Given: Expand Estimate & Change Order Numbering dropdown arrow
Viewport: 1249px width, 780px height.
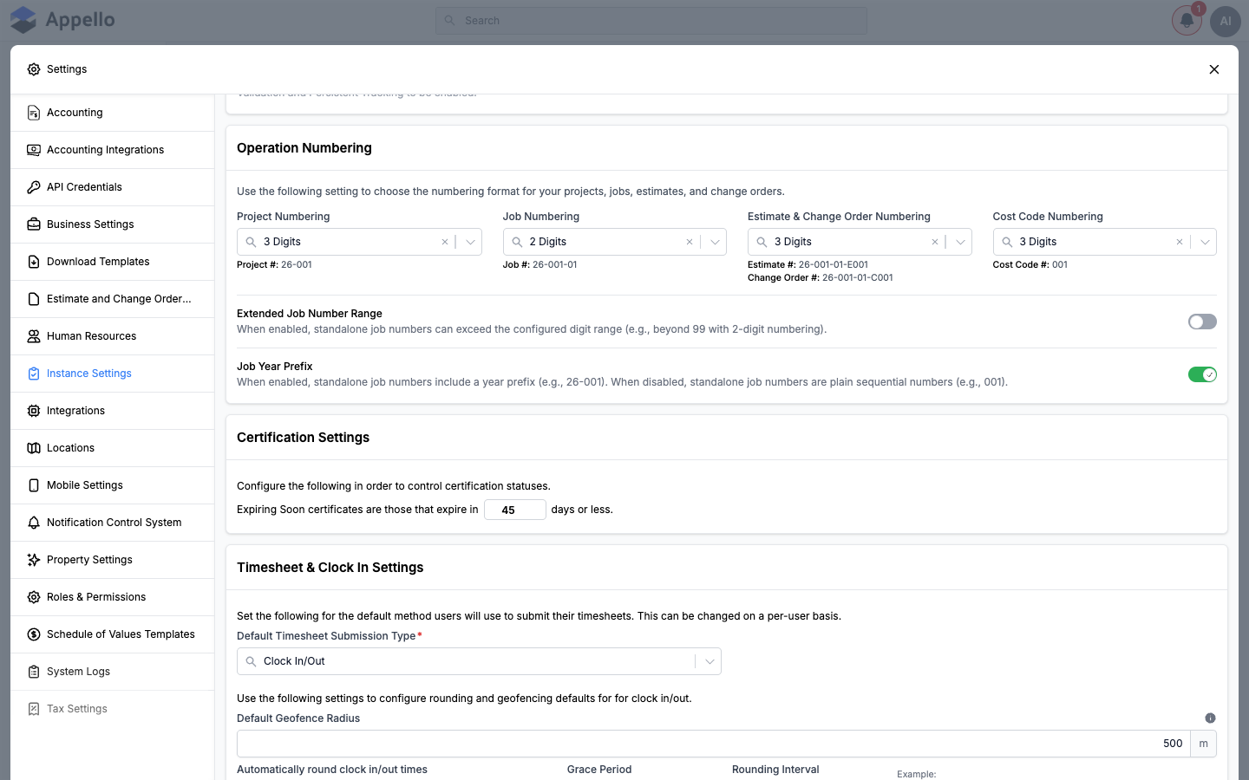Looking at the screenshot, I should coord(960,242).
